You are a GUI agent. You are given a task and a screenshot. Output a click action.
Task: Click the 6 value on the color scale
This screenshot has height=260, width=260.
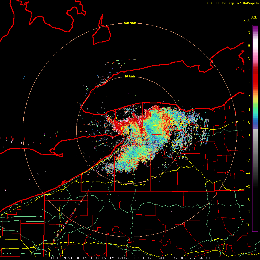coord(249,45)
